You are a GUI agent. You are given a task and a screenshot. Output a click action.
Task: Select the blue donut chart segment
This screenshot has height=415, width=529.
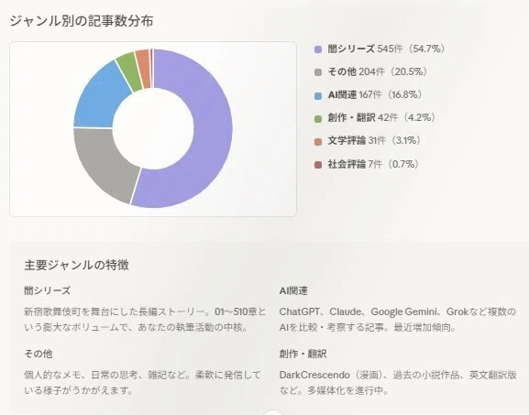pyautogui.click(x=100, y=100)
